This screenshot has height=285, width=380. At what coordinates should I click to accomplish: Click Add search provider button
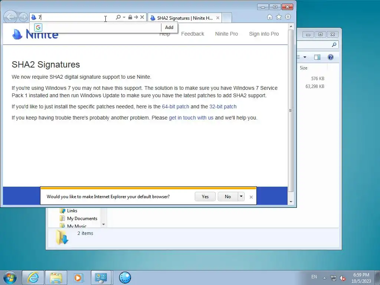(x=169, y=27)
